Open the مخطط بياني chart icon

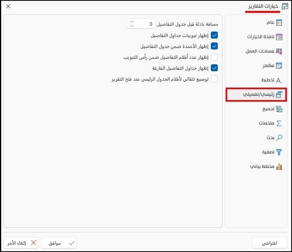[279, 167]
